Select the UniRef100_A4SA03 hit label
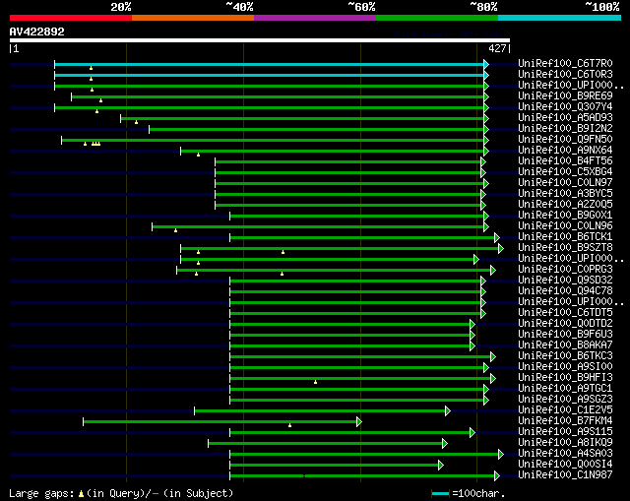Viewport: 630px width, 501px height. [x=565, y=454]
